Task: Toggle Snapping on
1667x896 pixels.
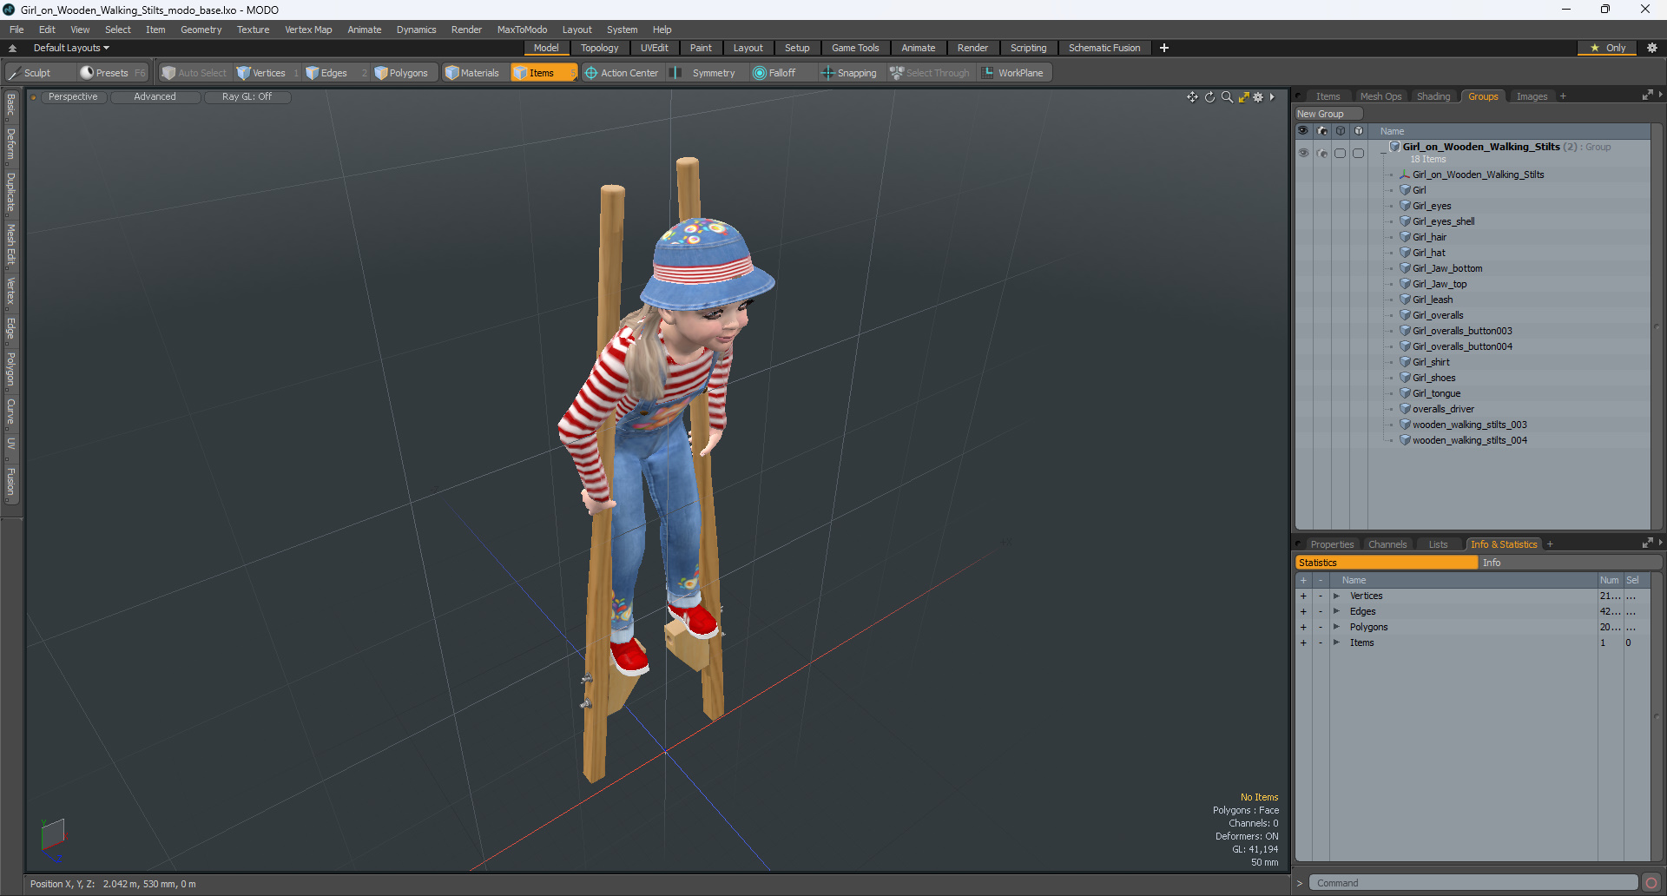Action: [849, 73]
